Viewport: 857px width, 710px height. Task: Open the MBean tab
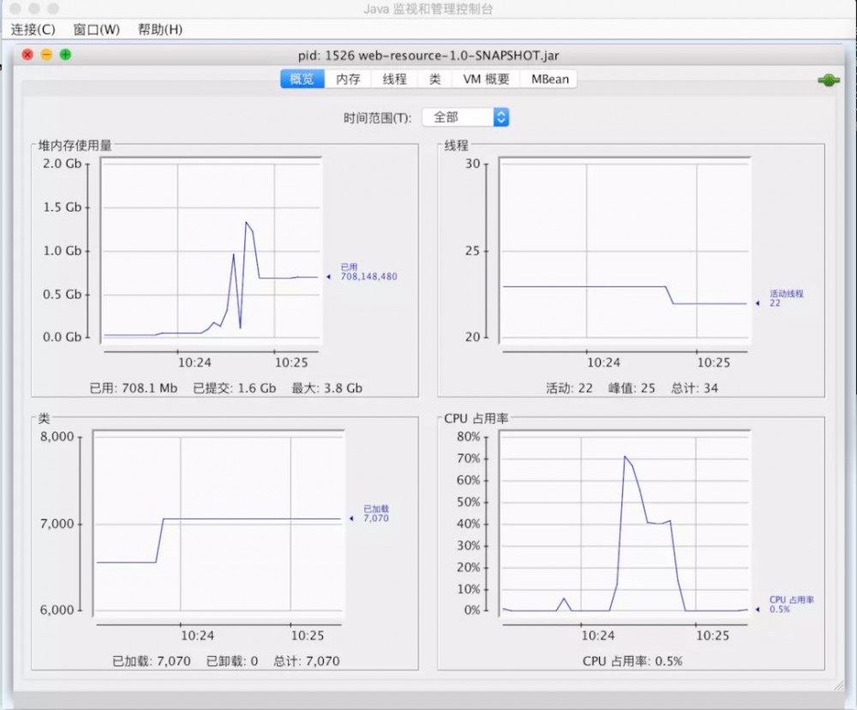click(x=548, y=79)
